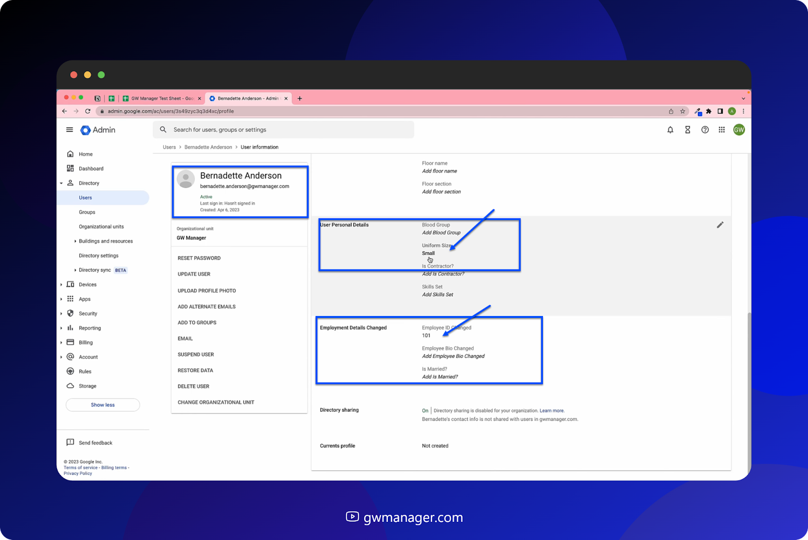Viewport: 808px width, 540px height.
Task: Click Add Skills Set text
Action: point(437,295)
